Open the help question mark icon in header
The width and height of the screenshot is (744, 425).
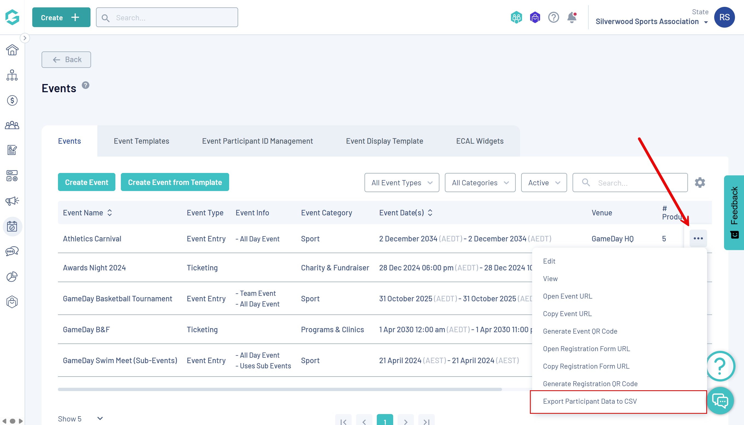tap(553, 18)
